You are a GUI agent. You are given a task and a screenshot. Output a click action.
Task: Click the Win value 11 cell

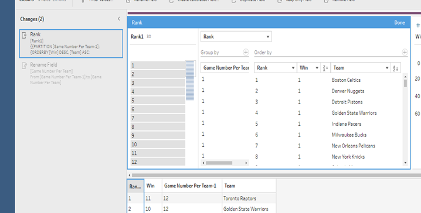[153, 198]
